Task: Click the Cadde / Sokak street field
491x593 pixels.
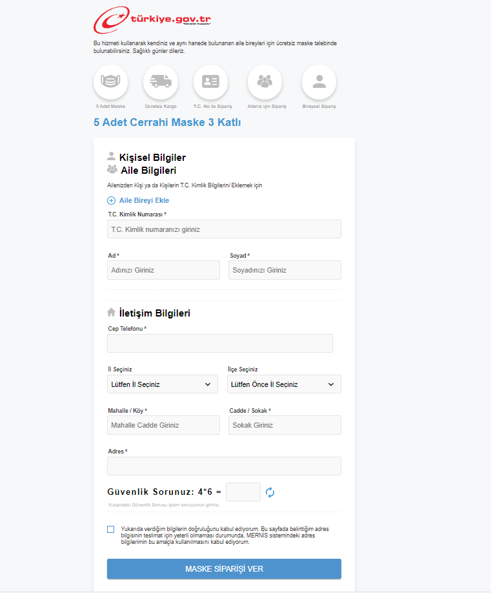Action: pyautogui.click(x=284, y=425)
